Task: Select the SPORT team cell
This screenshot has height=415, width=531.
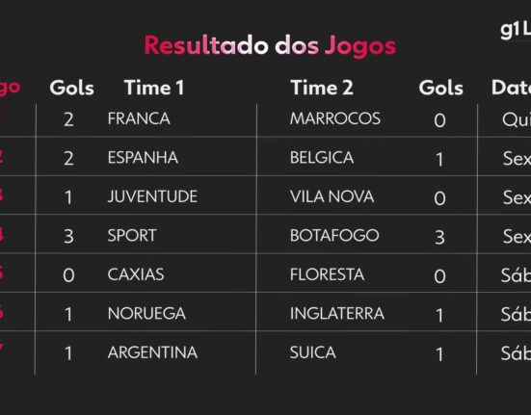Action: (132, 235)
